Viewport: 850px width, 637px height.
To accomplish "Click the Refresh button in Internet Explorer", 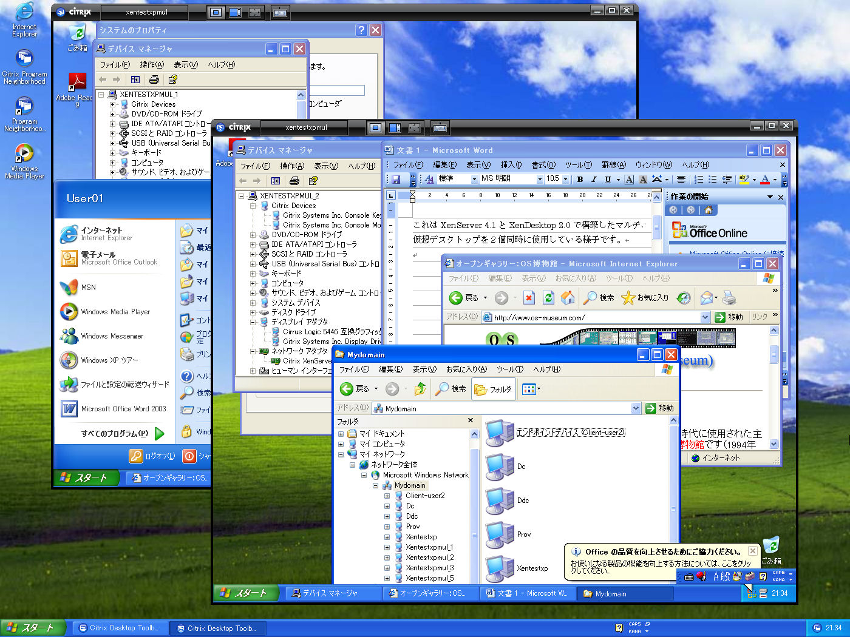I will point(548,297).
